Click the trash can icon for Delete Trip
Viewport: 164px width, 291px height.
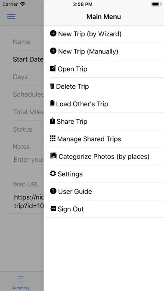[x=52, y=86]
